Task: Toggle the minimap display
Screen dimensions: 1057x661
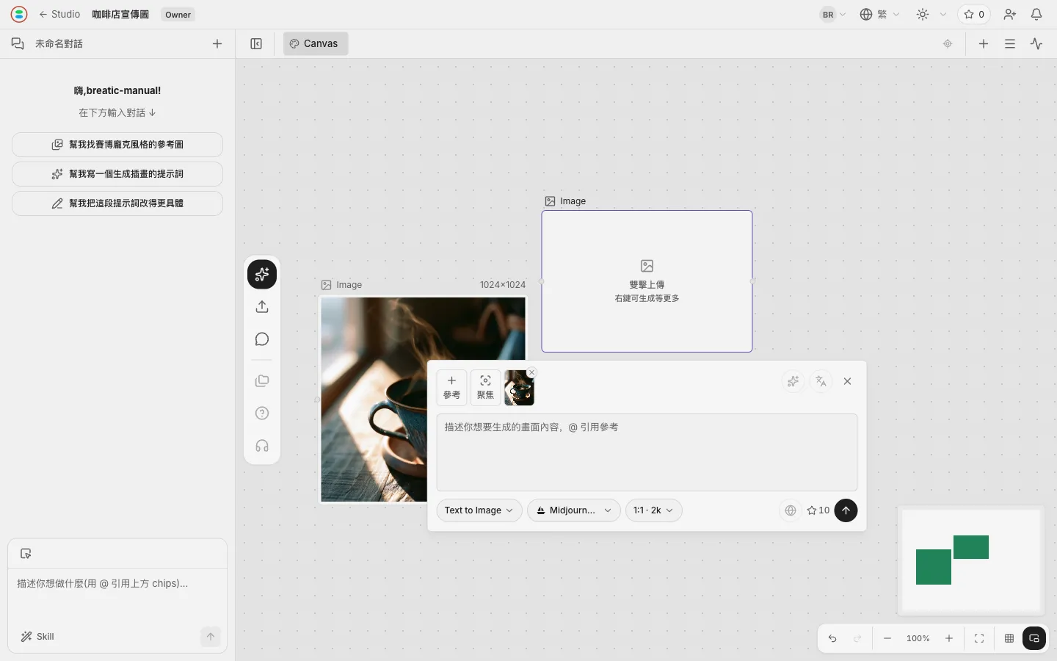Action: pos(1034,638)
